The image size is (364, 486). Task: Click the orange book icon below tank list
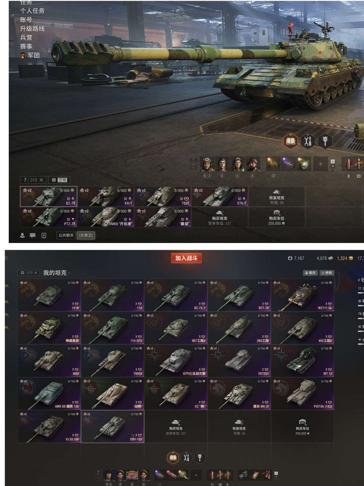tap(173, 458)
